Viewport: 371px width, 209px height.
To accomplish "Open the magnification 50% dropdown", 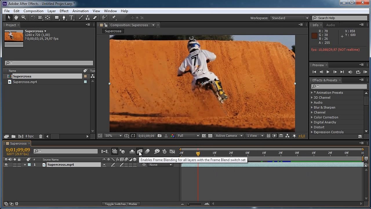I will point(113,136).
